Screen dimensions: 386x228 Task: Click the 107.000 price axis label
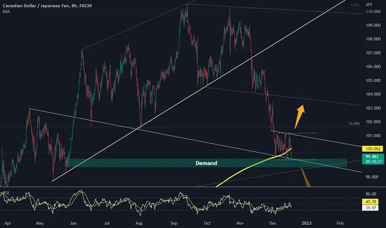[373, 53]
